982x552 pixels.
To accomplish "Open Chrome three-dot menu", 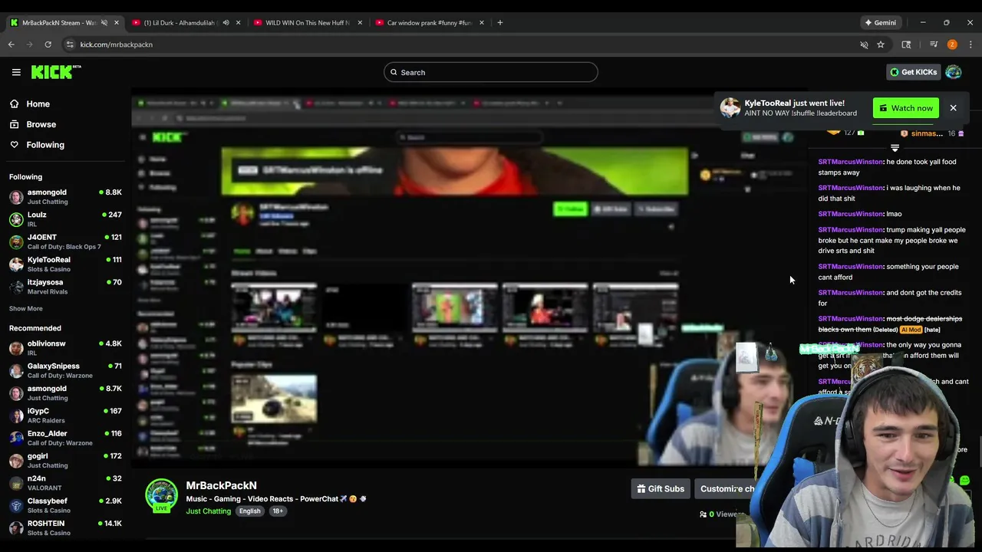I will [970, 44].
